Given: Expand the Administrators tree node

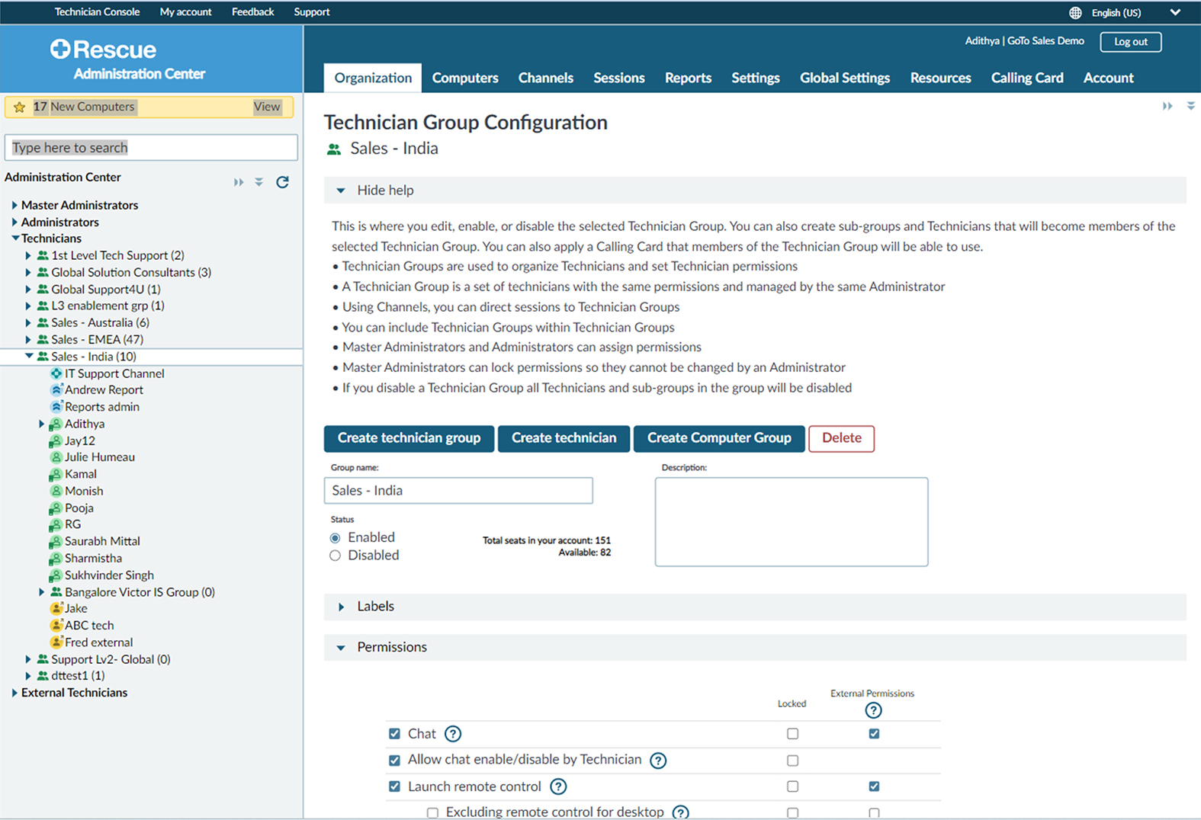Looking at the screenshot, I should 14,222.
